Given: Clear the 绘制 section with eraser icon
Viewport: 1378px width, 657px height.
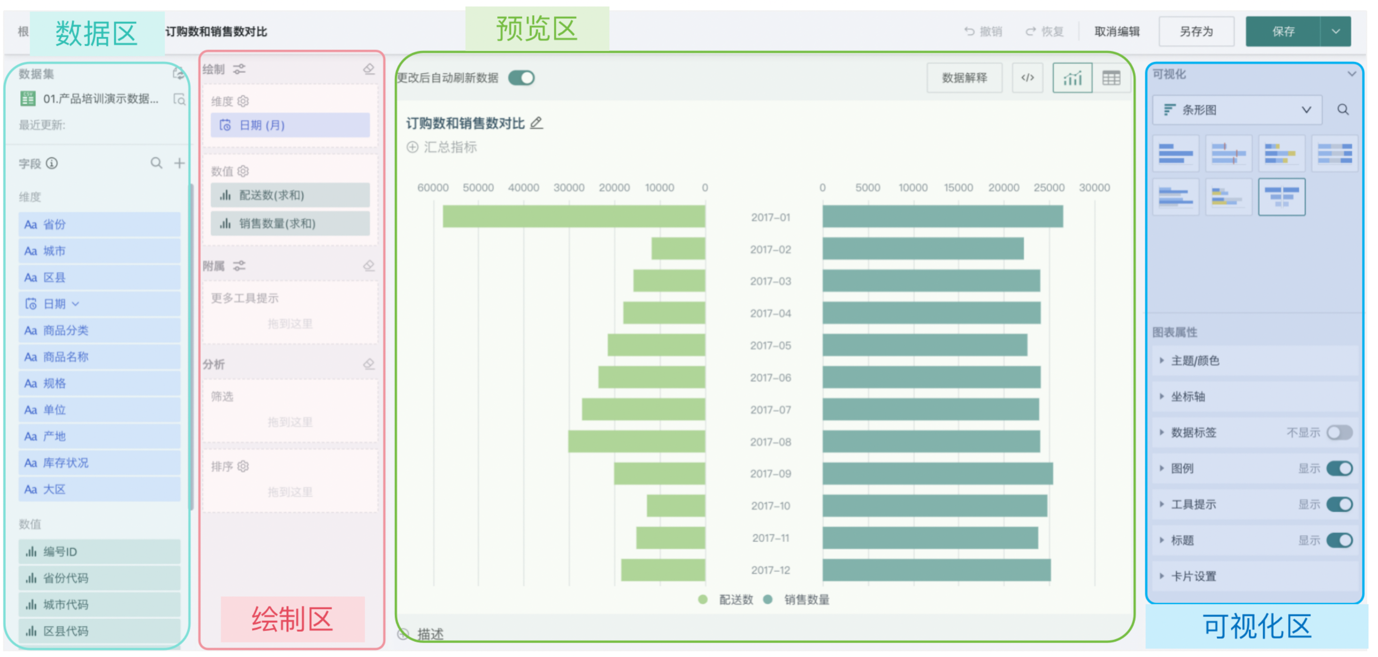Looking at the screenshot, I should click(x=369, y=69).
